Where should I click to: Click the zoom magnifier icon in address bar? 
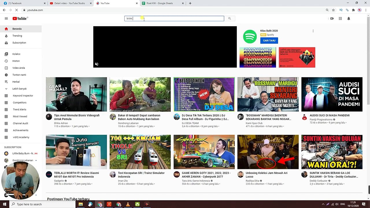point(327,10)
